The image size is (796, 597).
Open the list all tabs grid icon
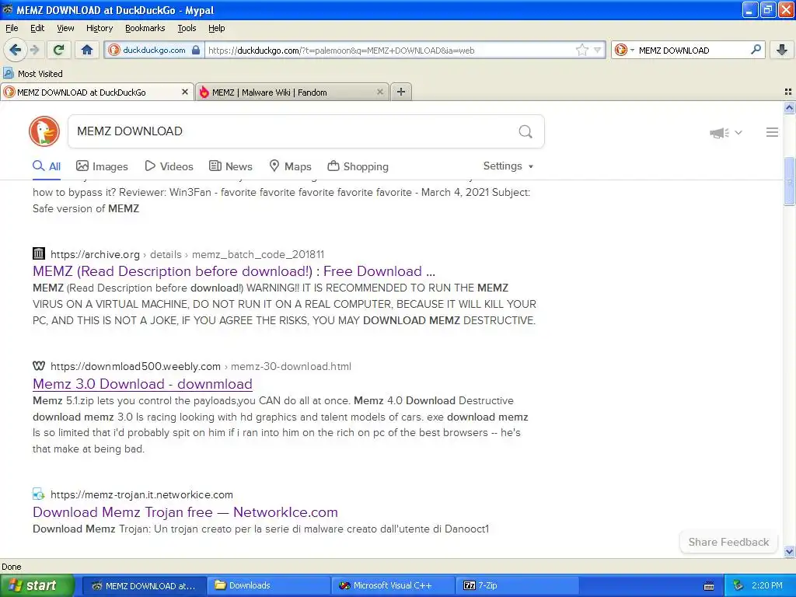pyautogui.click(x=788, y=92)
